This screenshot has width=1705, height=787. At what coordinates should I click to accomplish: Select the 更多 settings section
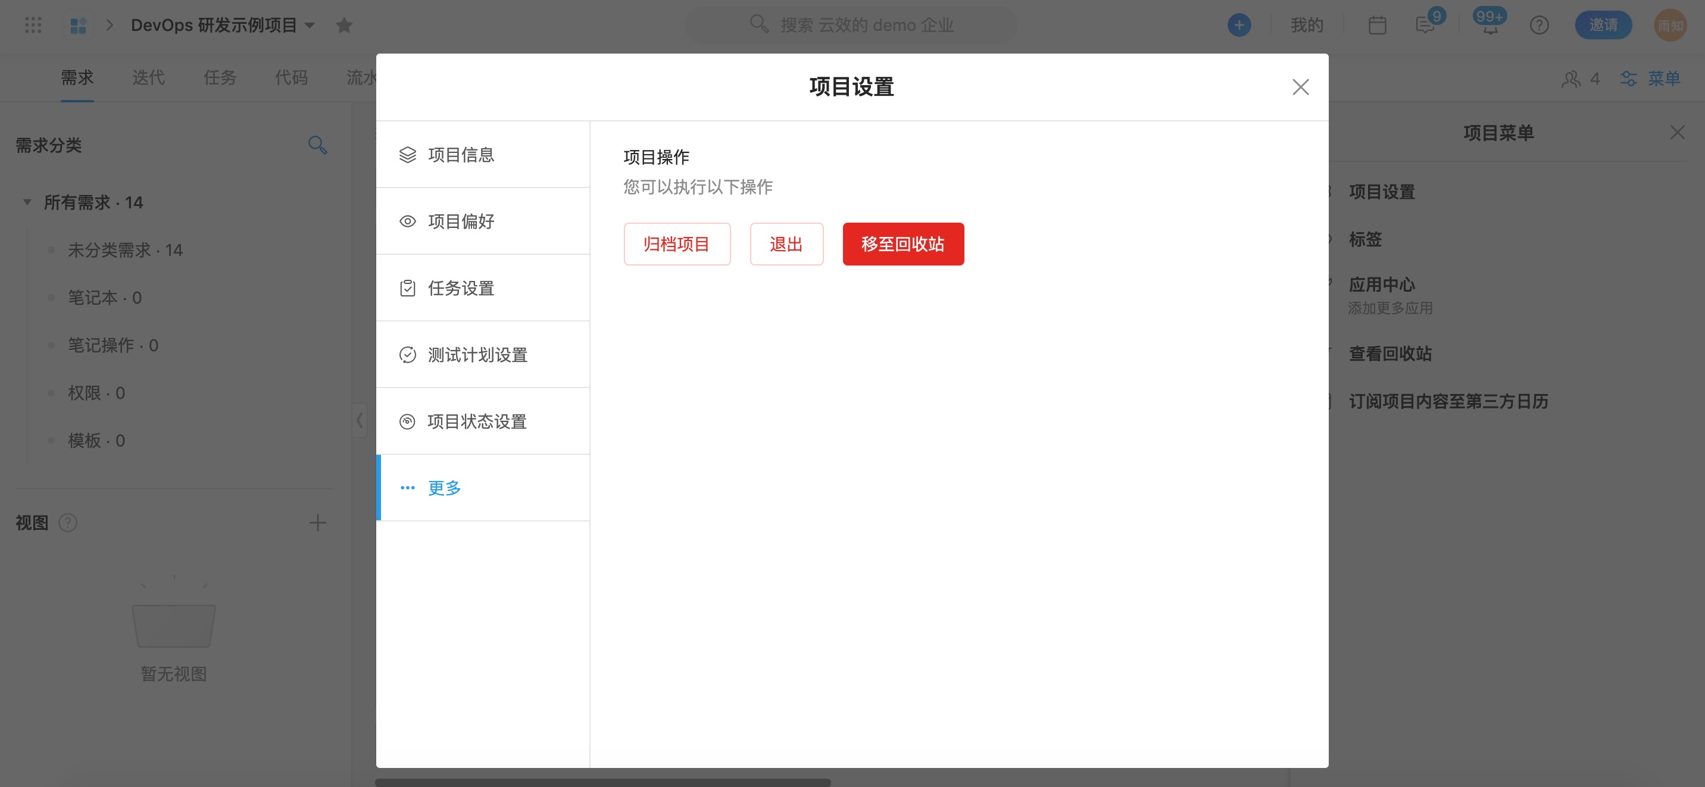point(483,488)
